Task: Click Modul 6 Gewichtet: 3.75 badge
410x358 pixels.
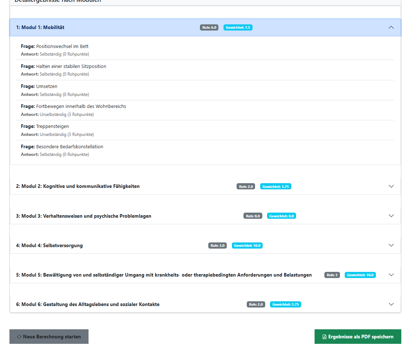Action: pyautogui.click(x=285, y=304)
